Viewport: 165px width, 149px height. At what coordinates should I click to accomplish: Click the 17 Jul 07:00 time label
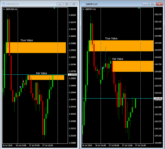click(x=34, y=145)
